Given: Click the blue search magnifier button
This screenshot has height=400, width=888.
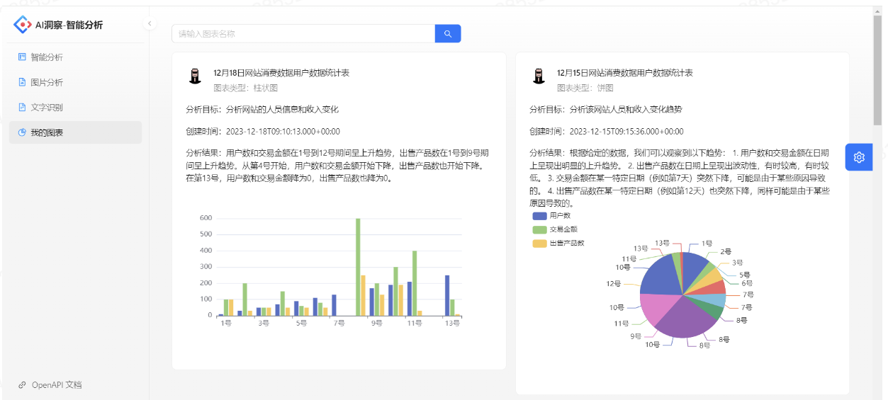Looking at the screenshot, I should click(x=448, y=33).
